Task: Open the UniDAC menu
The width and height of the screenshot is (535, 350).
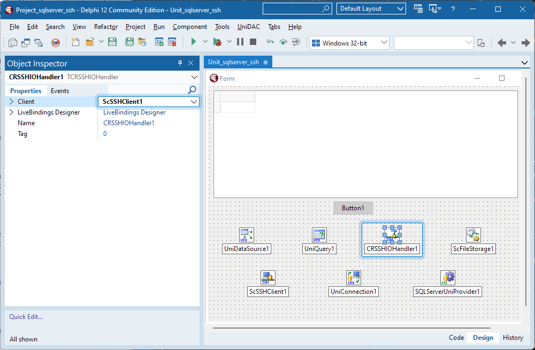Action: [x=248, y=26]
